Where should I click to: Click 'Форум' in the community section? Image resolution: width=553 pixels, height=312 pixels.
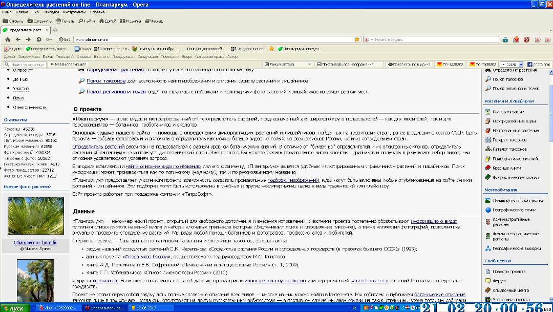point(499,281)
